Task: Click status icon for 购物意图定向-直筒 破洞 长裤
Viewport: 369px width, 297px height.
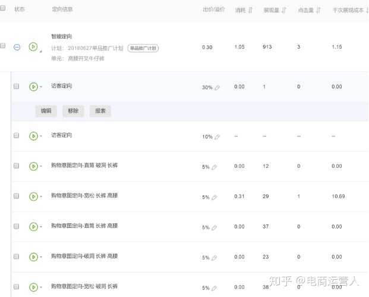Action: pos(33,166)
